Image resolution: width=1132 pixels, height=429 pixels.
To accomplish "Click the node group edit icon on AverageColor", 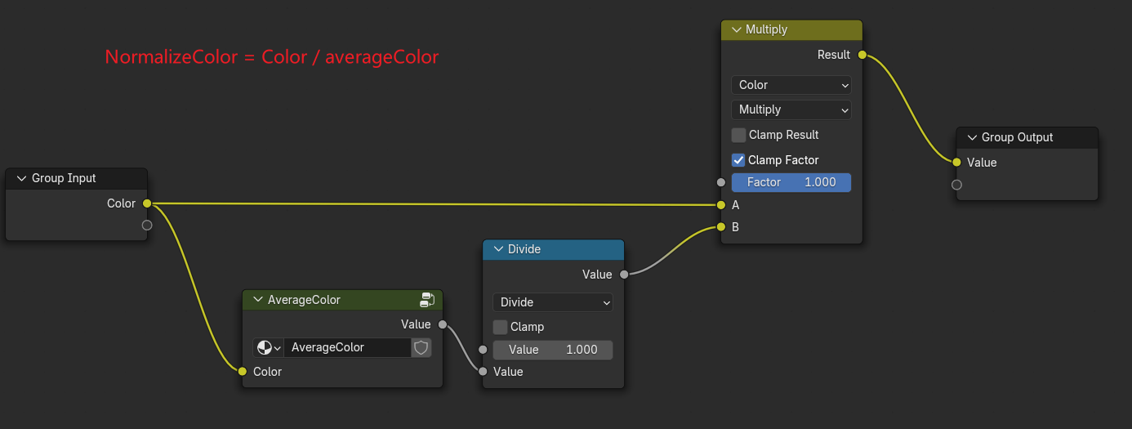I will (427, 300).
